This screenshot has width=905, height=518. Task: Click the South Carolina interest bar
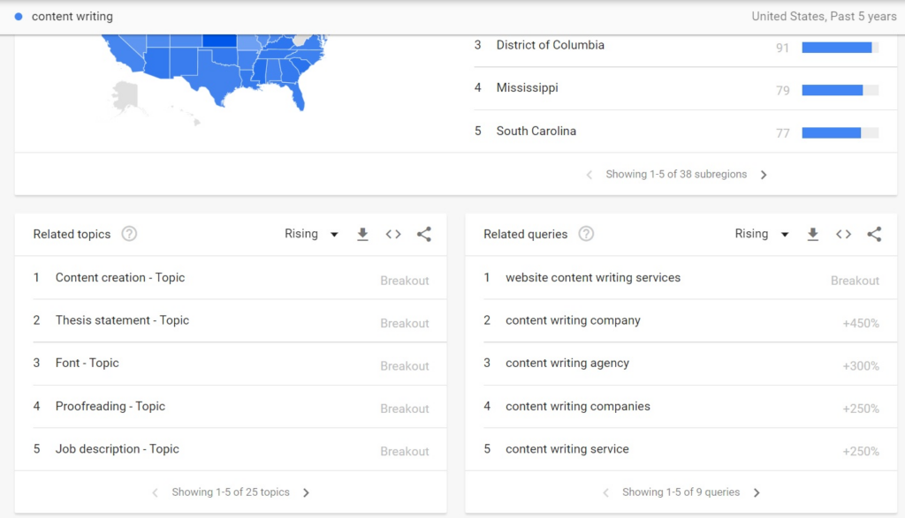[840, 133]
